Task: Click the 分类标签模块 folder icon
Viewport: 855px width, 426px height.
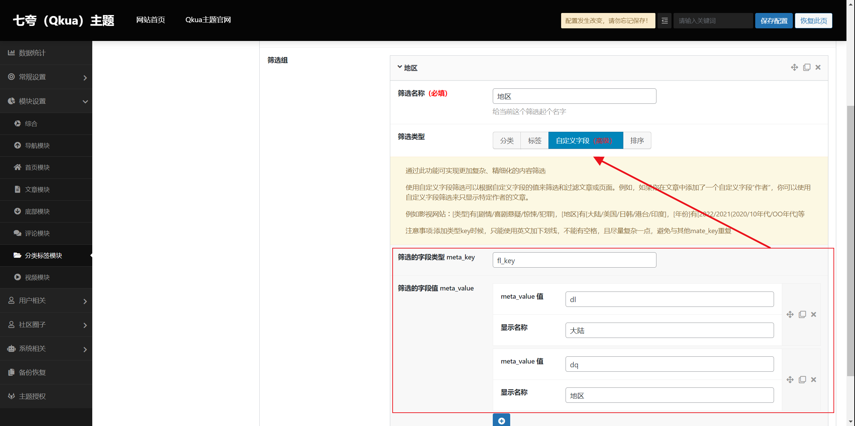Action: (17, 255)
